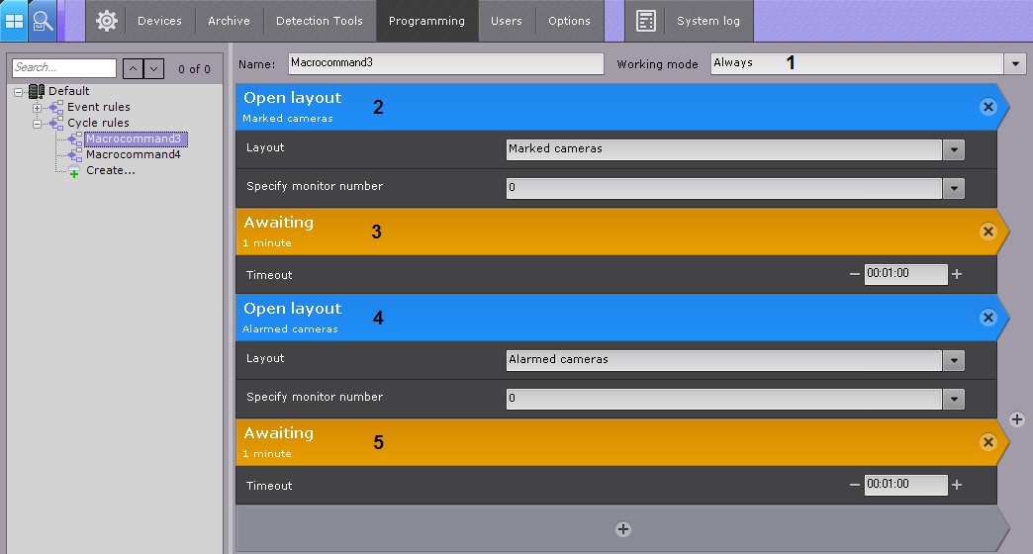Viewport: 1033px width, 554px height.
Task: Switch to the Detection Tools tab
Action: click(x=319, y=21)
